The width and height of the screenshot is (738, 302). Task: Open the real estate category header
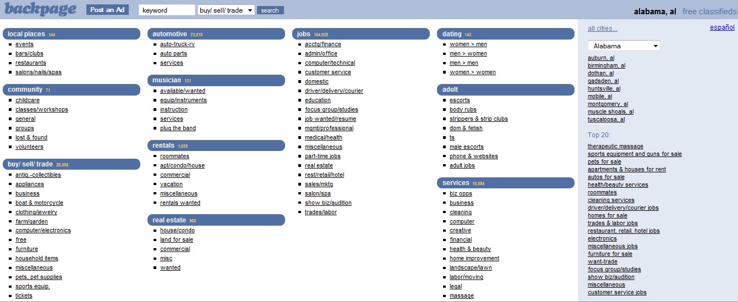(216, 220)
